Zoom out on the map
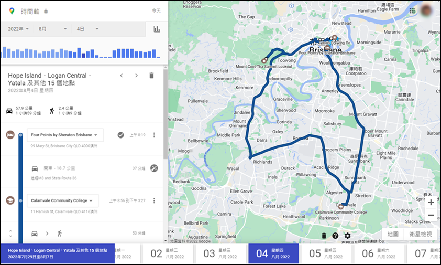This screenshot has height=265, width=441. pos(431,215)
